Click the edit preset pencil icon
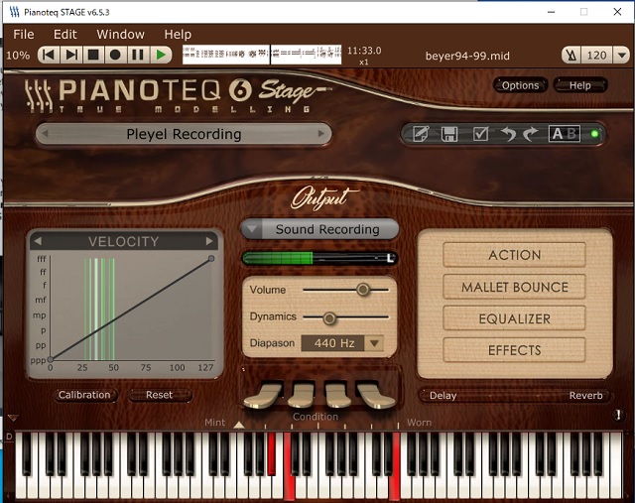This screenshot has height=503, width=635. tap(421, 134)
